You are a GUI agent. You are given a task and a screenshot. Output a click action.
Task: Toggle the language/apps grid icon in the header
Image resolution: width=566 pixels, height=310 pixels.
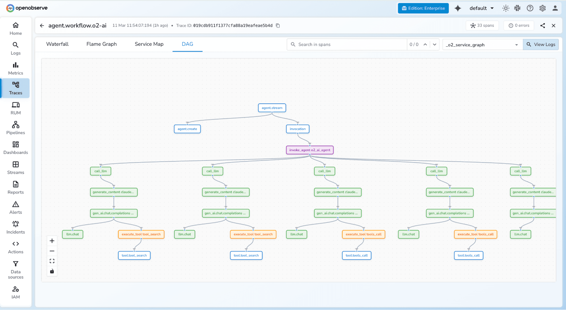(518, 8)
